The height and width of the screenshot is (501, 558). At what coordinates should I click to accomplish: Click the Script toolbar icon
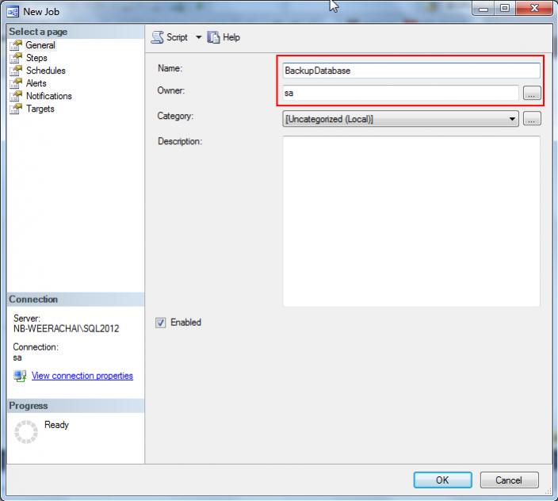(157, 37)
